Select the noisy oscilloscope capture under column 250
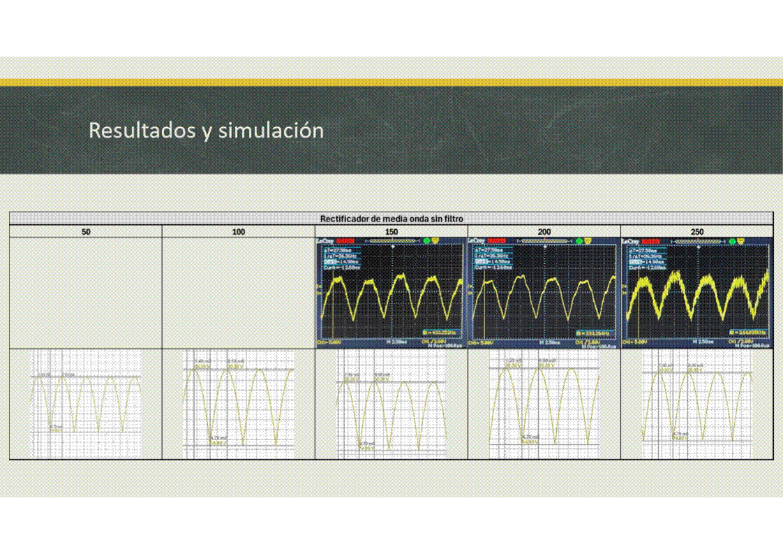 [697, 293]
